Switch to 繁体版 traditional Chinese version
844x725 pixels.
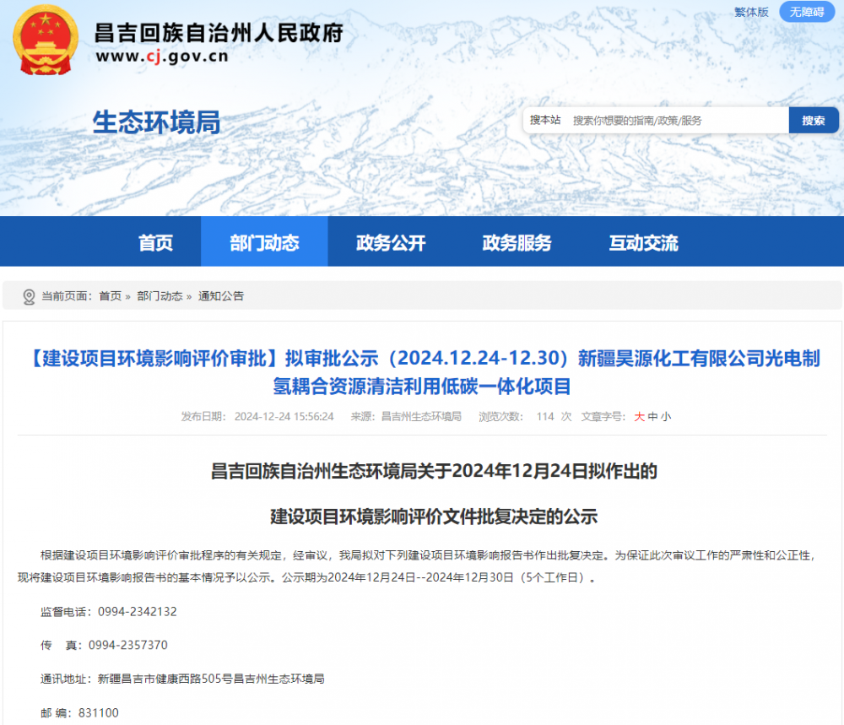click(x=751, y=12)
